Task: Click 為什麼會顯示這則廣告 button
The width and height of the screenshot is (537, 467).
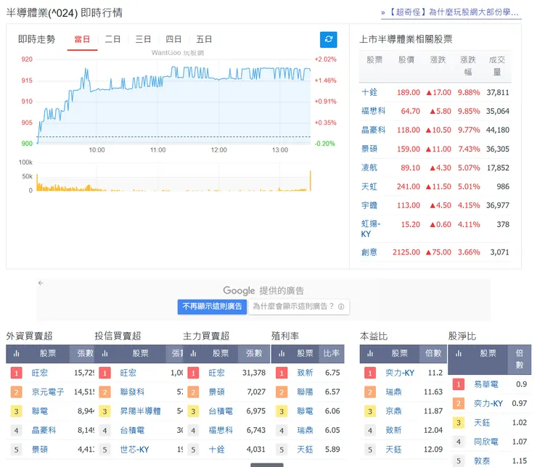Action: pyautogui.click(x=299, y=307)
